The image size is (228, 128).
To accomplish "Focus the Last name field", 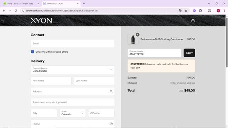I will (x=94, y=81).
